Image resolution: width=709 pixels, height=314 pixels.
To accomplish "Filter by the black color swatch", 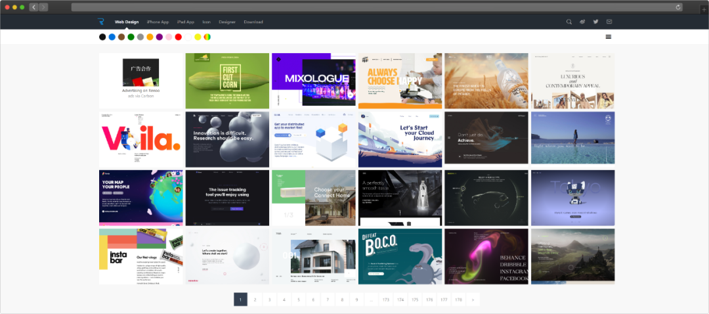I will tap(102, 37).
